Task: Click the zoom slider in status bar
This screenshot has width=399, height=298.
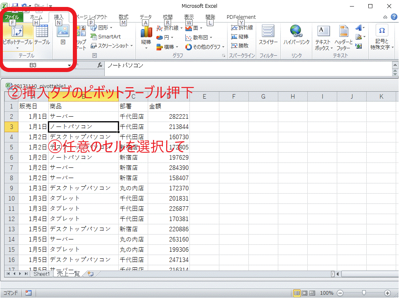Action: click(x=364, y=293)
